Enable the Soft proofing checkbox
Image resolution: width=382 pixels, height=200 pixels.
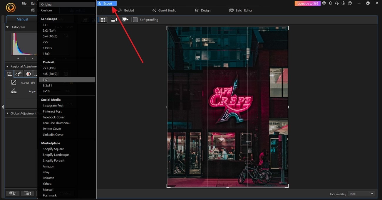click(x=135, y=20)
